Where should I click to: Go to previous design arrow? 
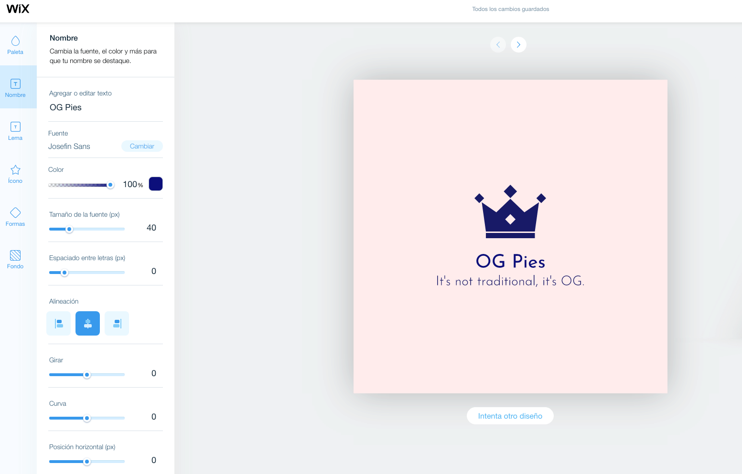(x=498, y=44)
